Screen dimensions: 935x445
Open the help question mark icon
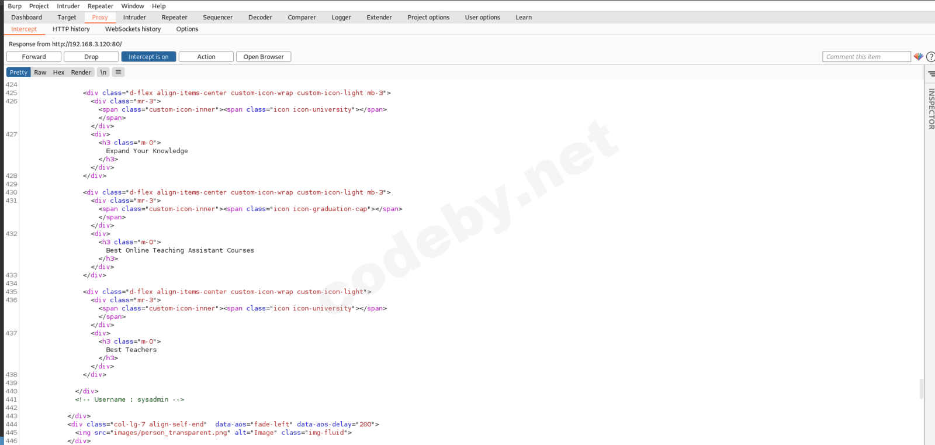pyautogui.click(x=930, y=57)
